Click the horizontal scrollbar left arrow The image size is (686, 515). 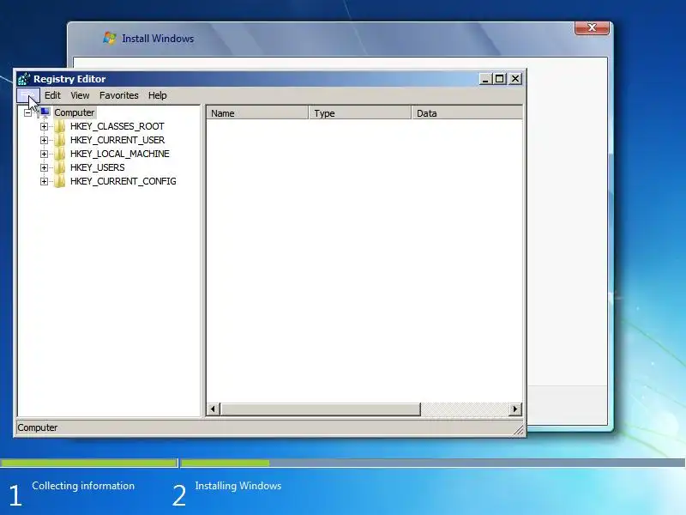213,409
